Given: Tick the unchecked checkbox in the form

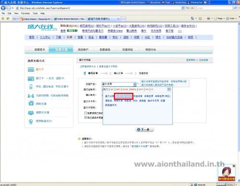Looking at the screenshot, I should tap(85, 113).
